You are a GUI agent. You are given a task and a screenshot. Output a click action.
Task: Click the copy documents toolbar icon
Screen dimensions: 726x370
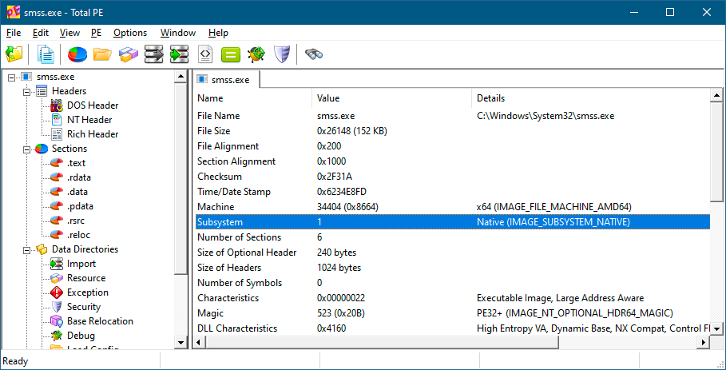[47, 54]
